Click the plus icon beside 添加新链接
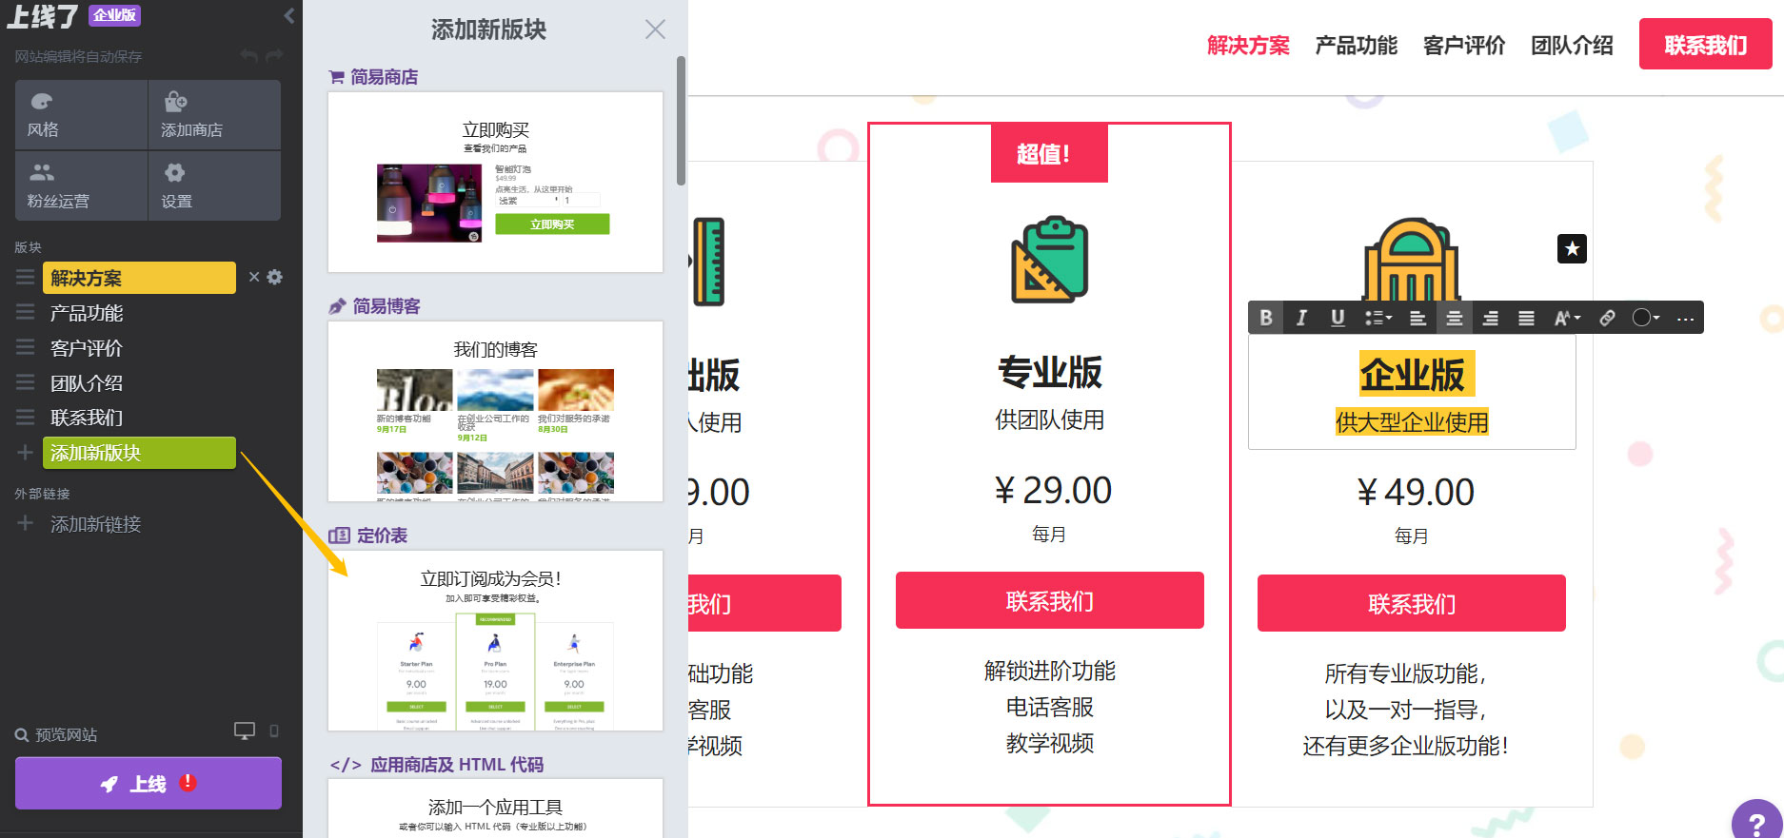The height and width of the screenshot is (838, 1784). (26, 523)
